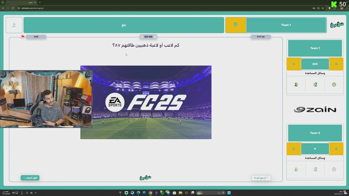Use Team 1's left helper icon
This screenshot has height=196, width=349.
(296, 85)
